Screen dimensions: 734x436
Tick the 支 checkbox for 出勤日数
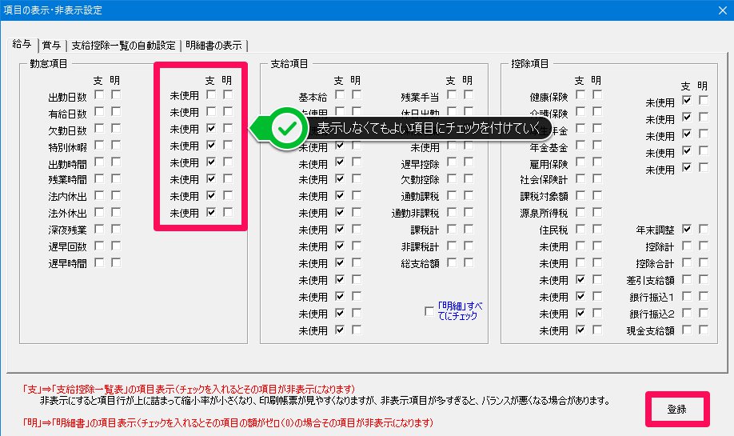coord(99,96)
